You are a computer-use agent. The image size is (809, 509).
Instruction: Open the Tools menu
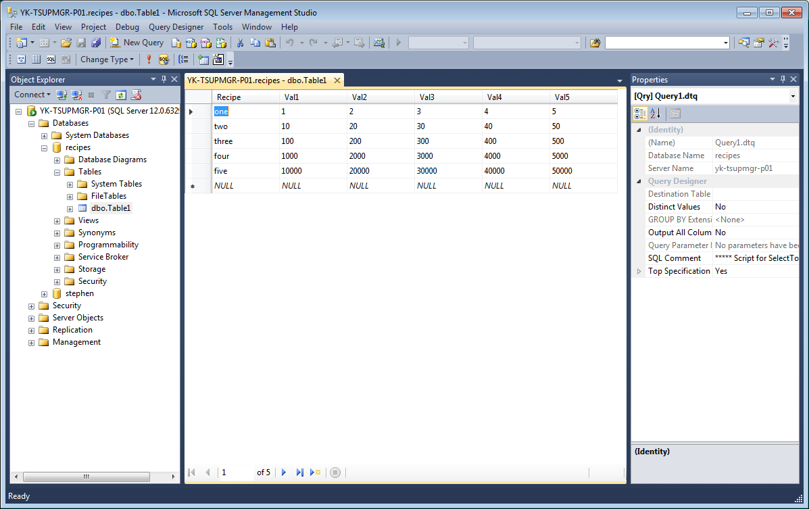pos(222,27)
